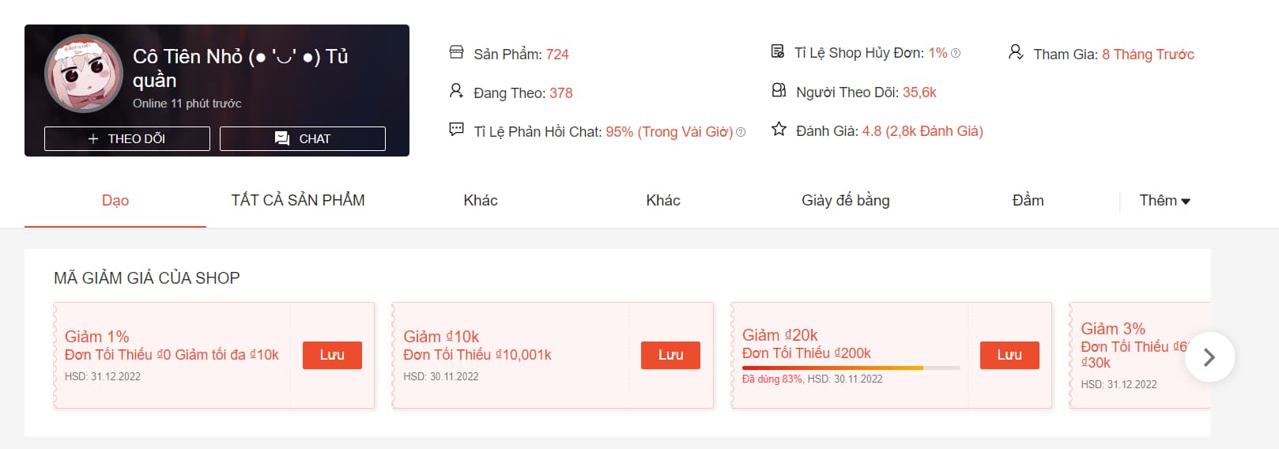The image size is (1279, 449).
Task: Open chat via the CHAT speech-bubble icon
Action: point(282,139)
